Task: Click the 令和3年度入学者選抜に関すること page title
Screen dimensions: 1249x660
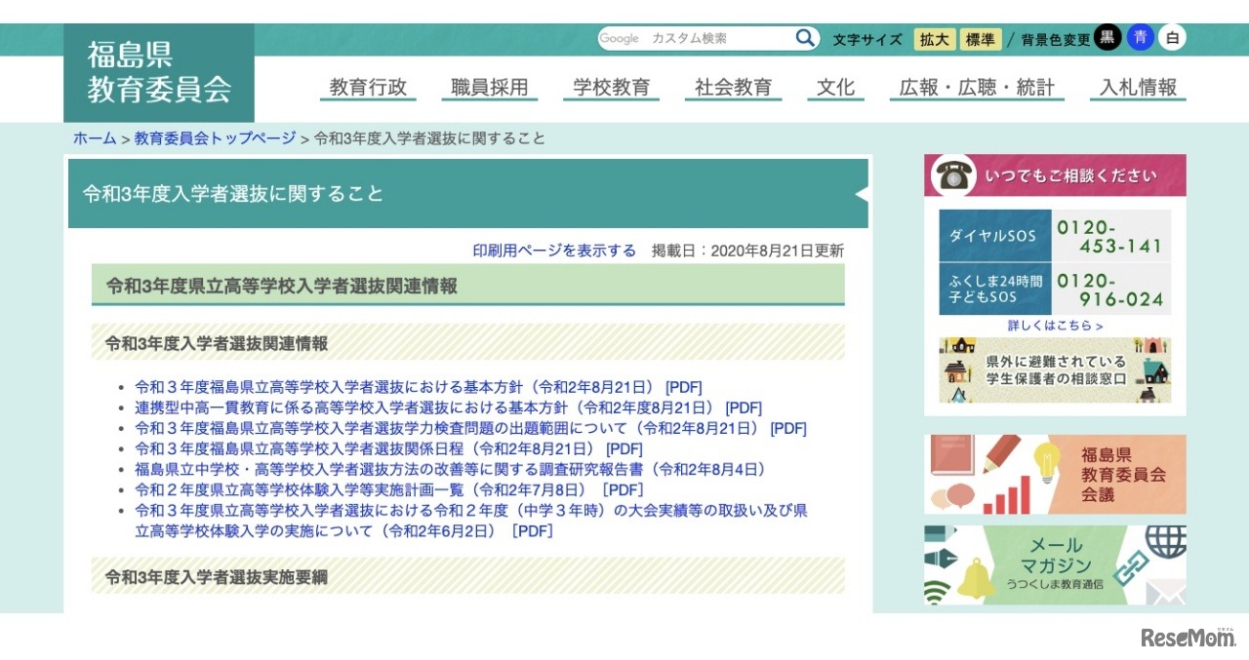Action: point(233,193)
